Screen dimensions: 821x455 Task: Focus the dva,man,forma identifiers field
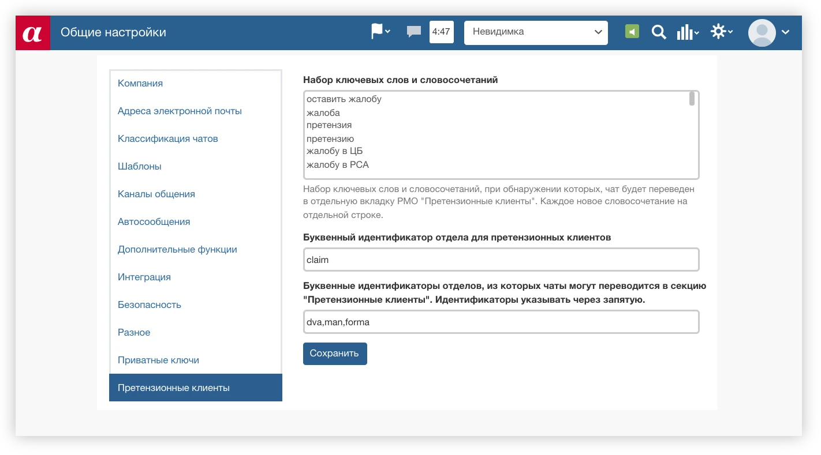point(501,322)
